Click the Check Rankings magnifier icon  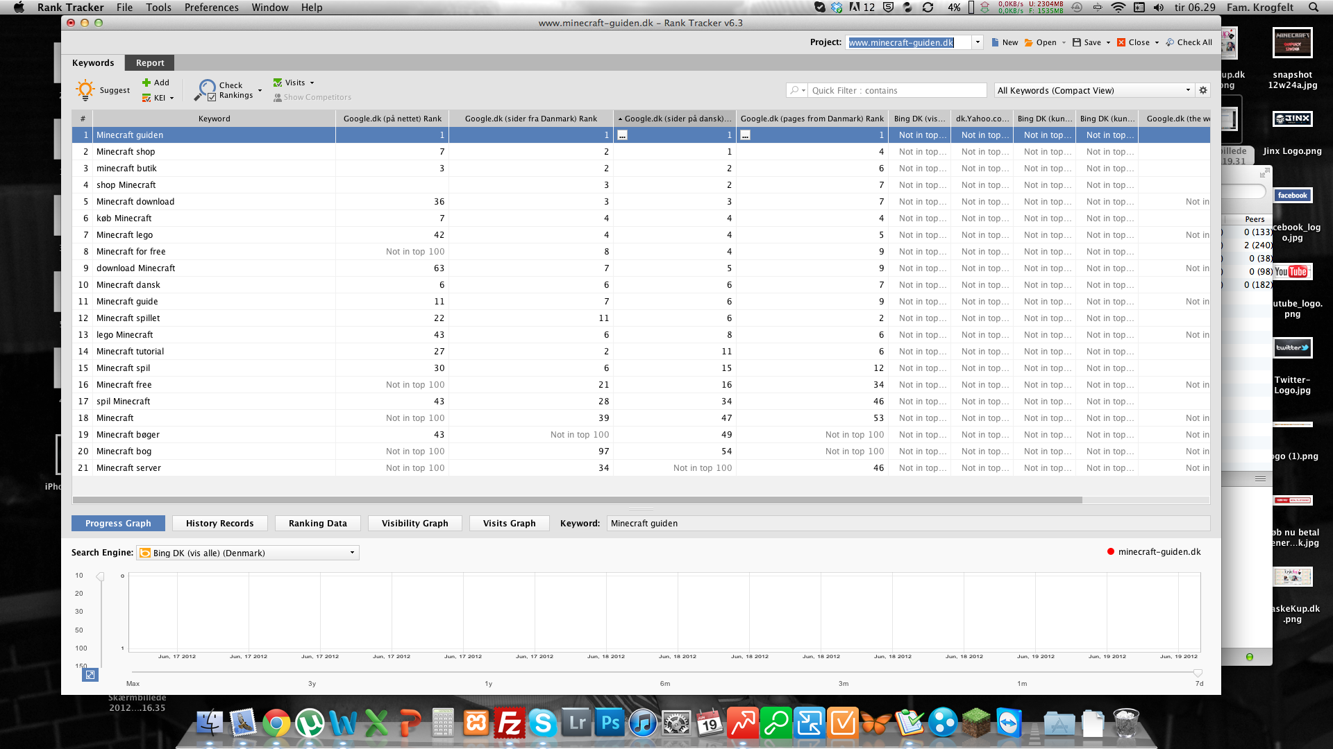point(206,90)
